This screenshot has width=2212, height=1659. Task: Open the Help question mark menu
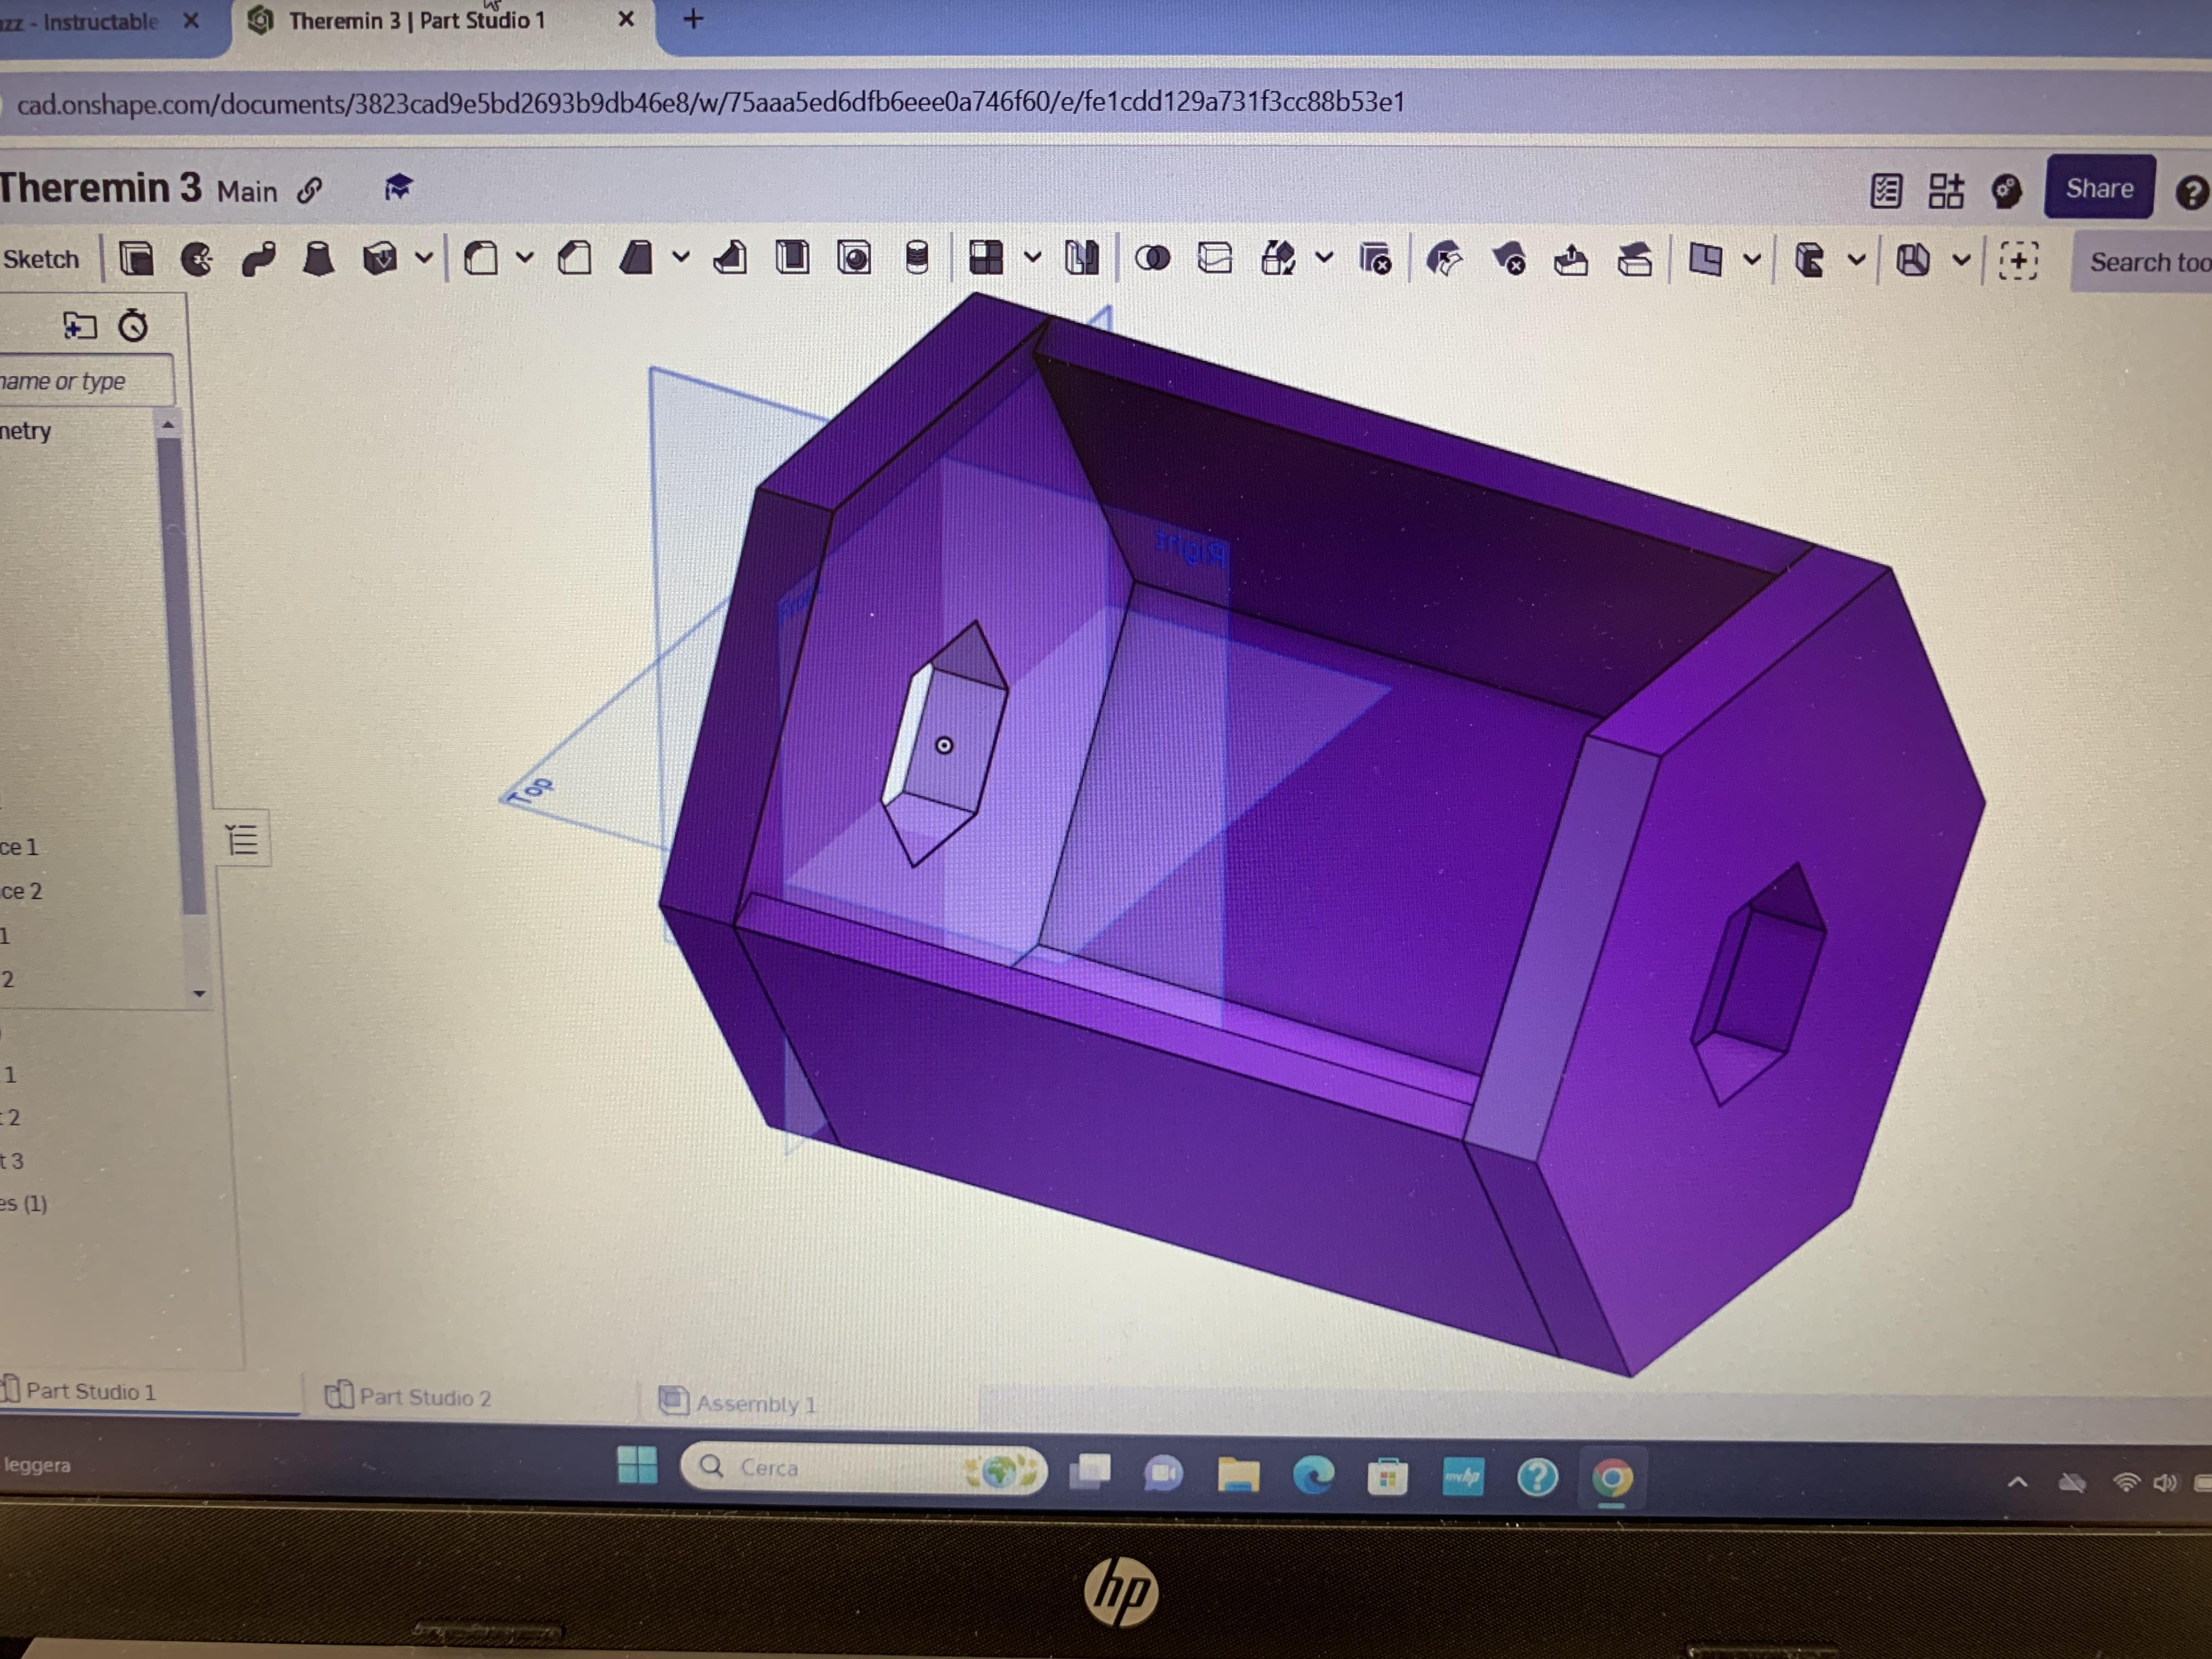(x=2191, y=192)
